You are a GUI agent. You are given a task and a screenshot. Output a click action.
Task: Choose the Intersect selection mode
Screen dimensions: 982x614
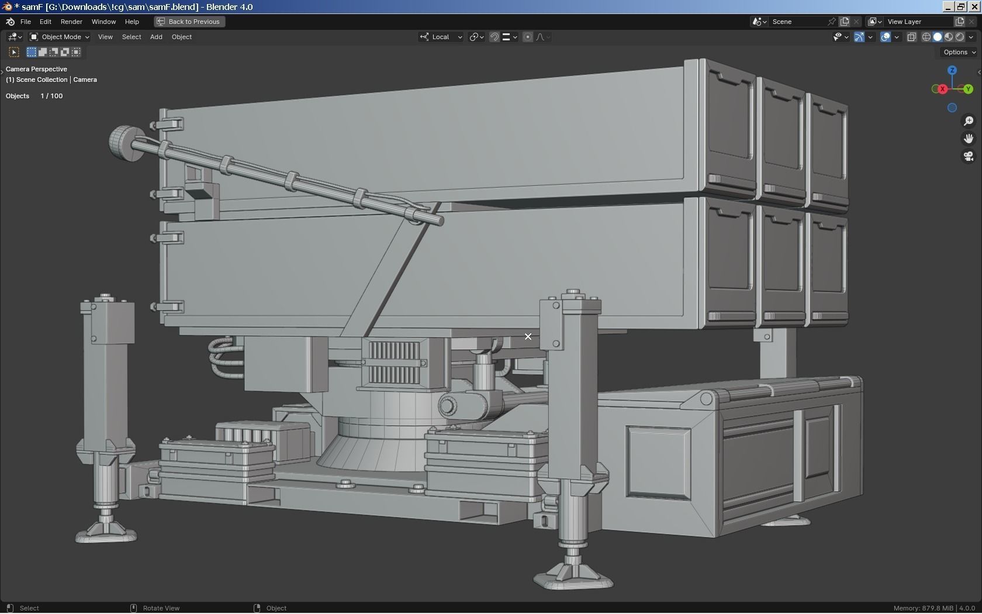76,52
